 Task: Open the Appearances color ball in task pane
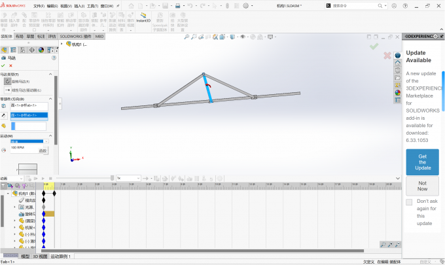398,92
